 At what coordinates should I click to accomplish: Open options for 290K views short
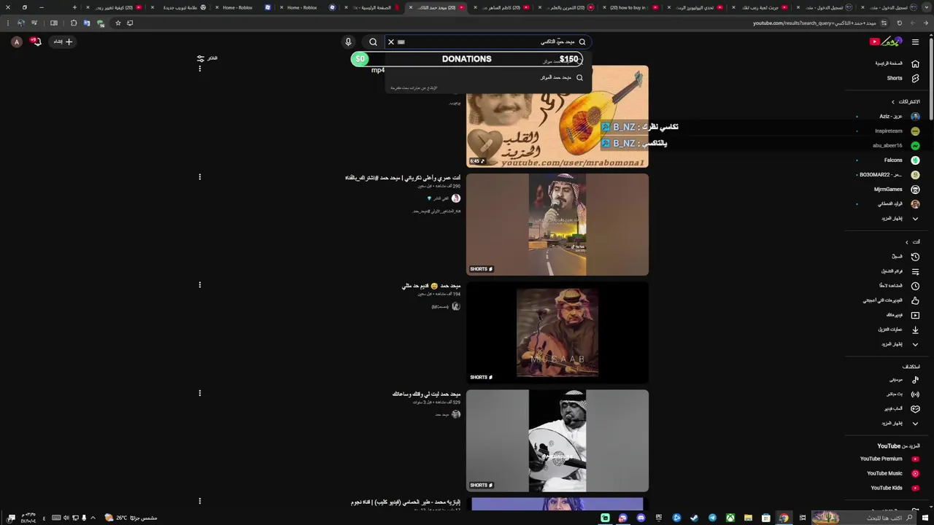point(199,176)
